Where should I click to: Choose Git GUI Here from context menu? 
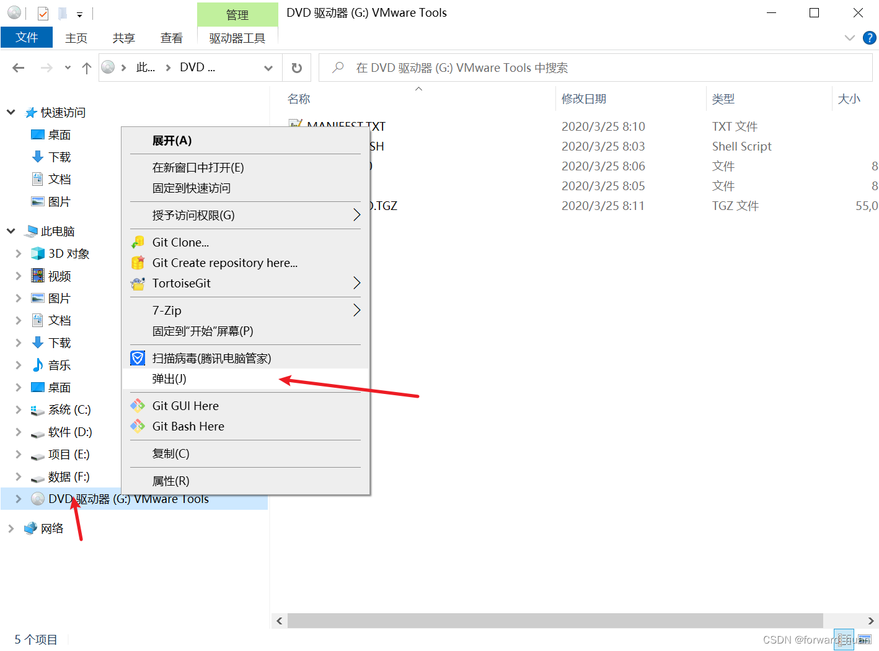(245, 406)
